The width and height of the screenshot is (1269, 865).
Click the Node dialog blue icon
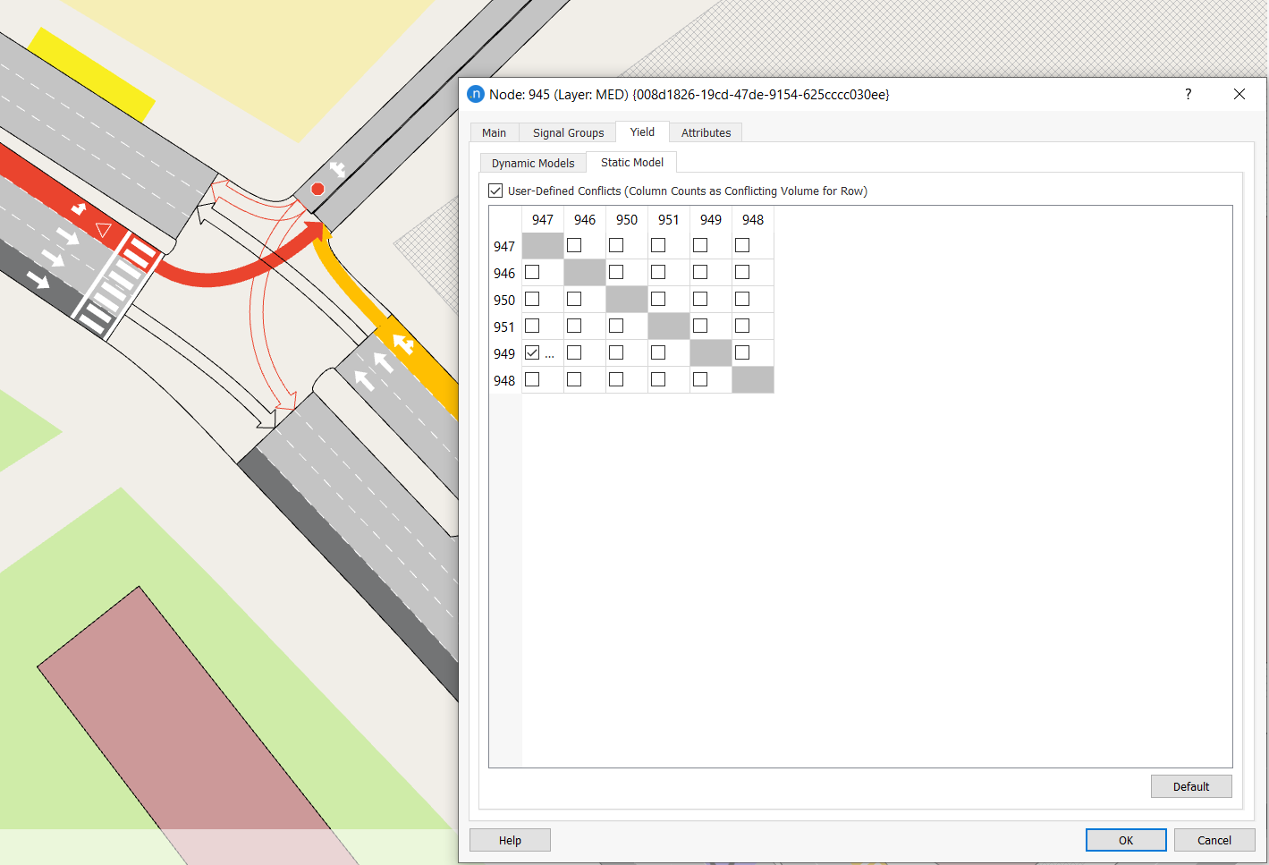(x=476, y=94)
